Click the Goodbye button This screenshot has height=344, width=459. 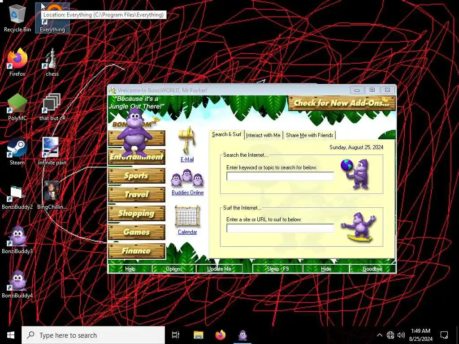coord(372,269)
